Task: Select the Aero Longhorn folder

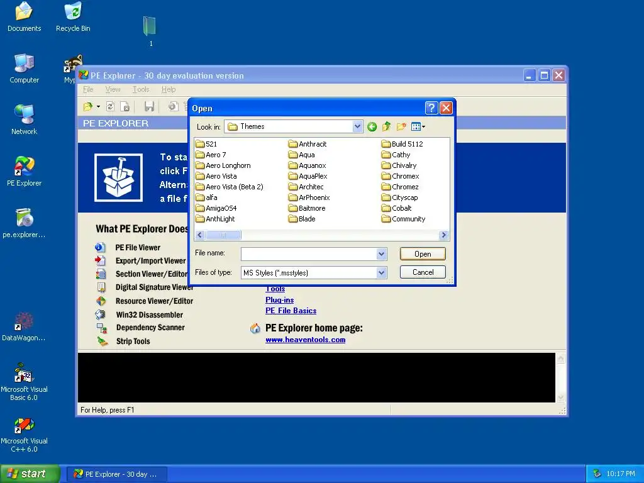Action: (x=223, y=165)
